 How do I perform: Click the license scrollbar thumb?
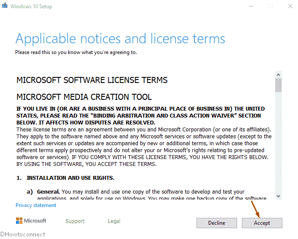(279, 85)
